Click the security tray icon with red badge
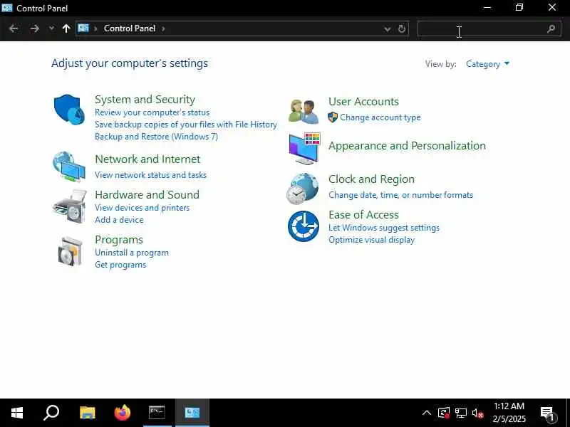570x427 pixels. (444, 413)
